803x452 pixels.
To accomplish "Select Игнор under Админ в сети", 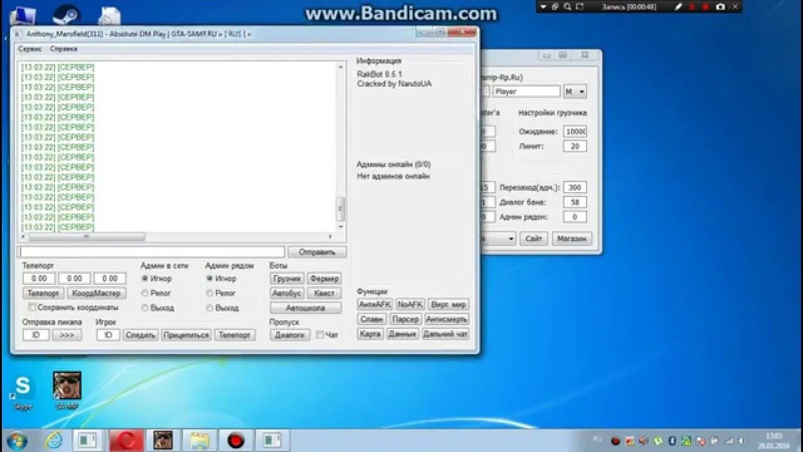I will click(x=145, y=278).
